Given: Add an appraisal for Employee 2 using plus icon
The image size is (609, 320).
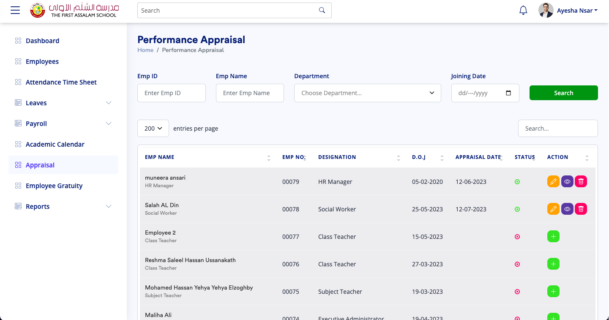Looking at the screenshot, I should [x=553, y=236].
